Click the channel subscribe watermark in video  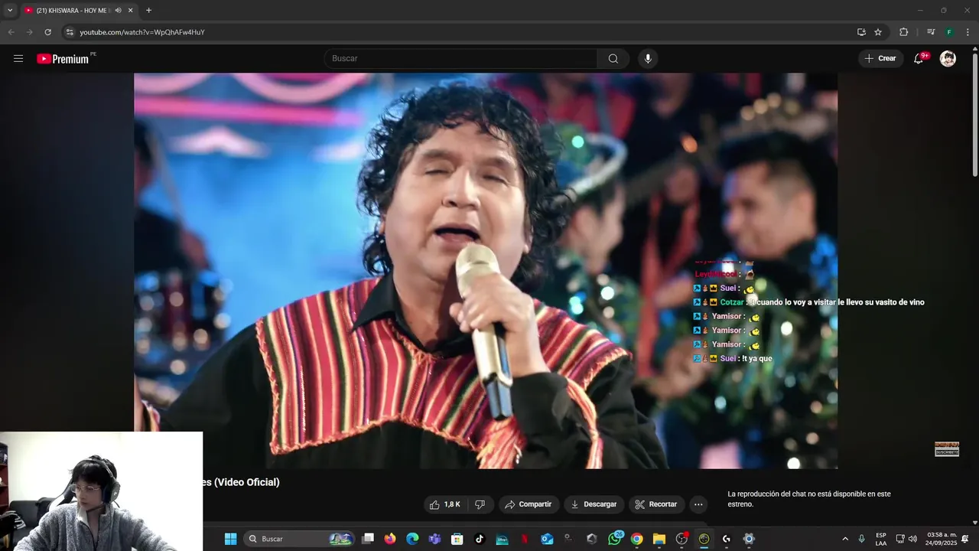pos(947,449)
